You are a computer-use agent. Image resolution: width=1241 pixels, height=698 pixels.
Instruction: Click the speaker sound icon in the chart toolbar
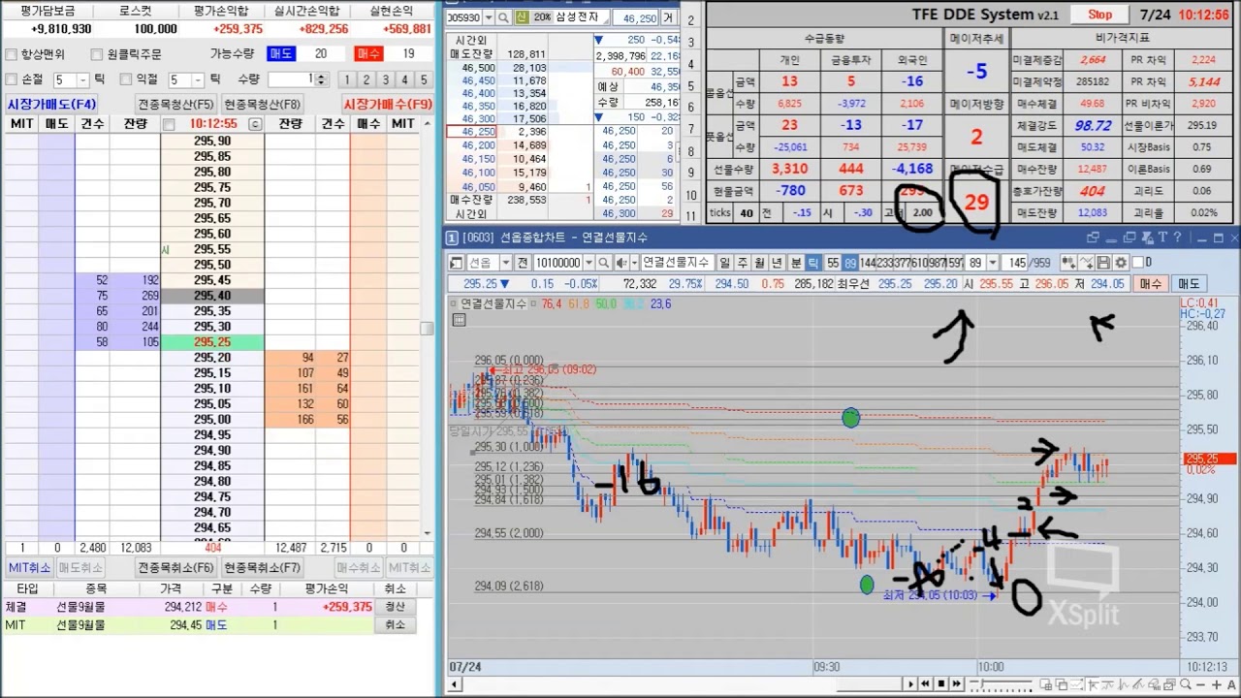click(x=621, y=262)
